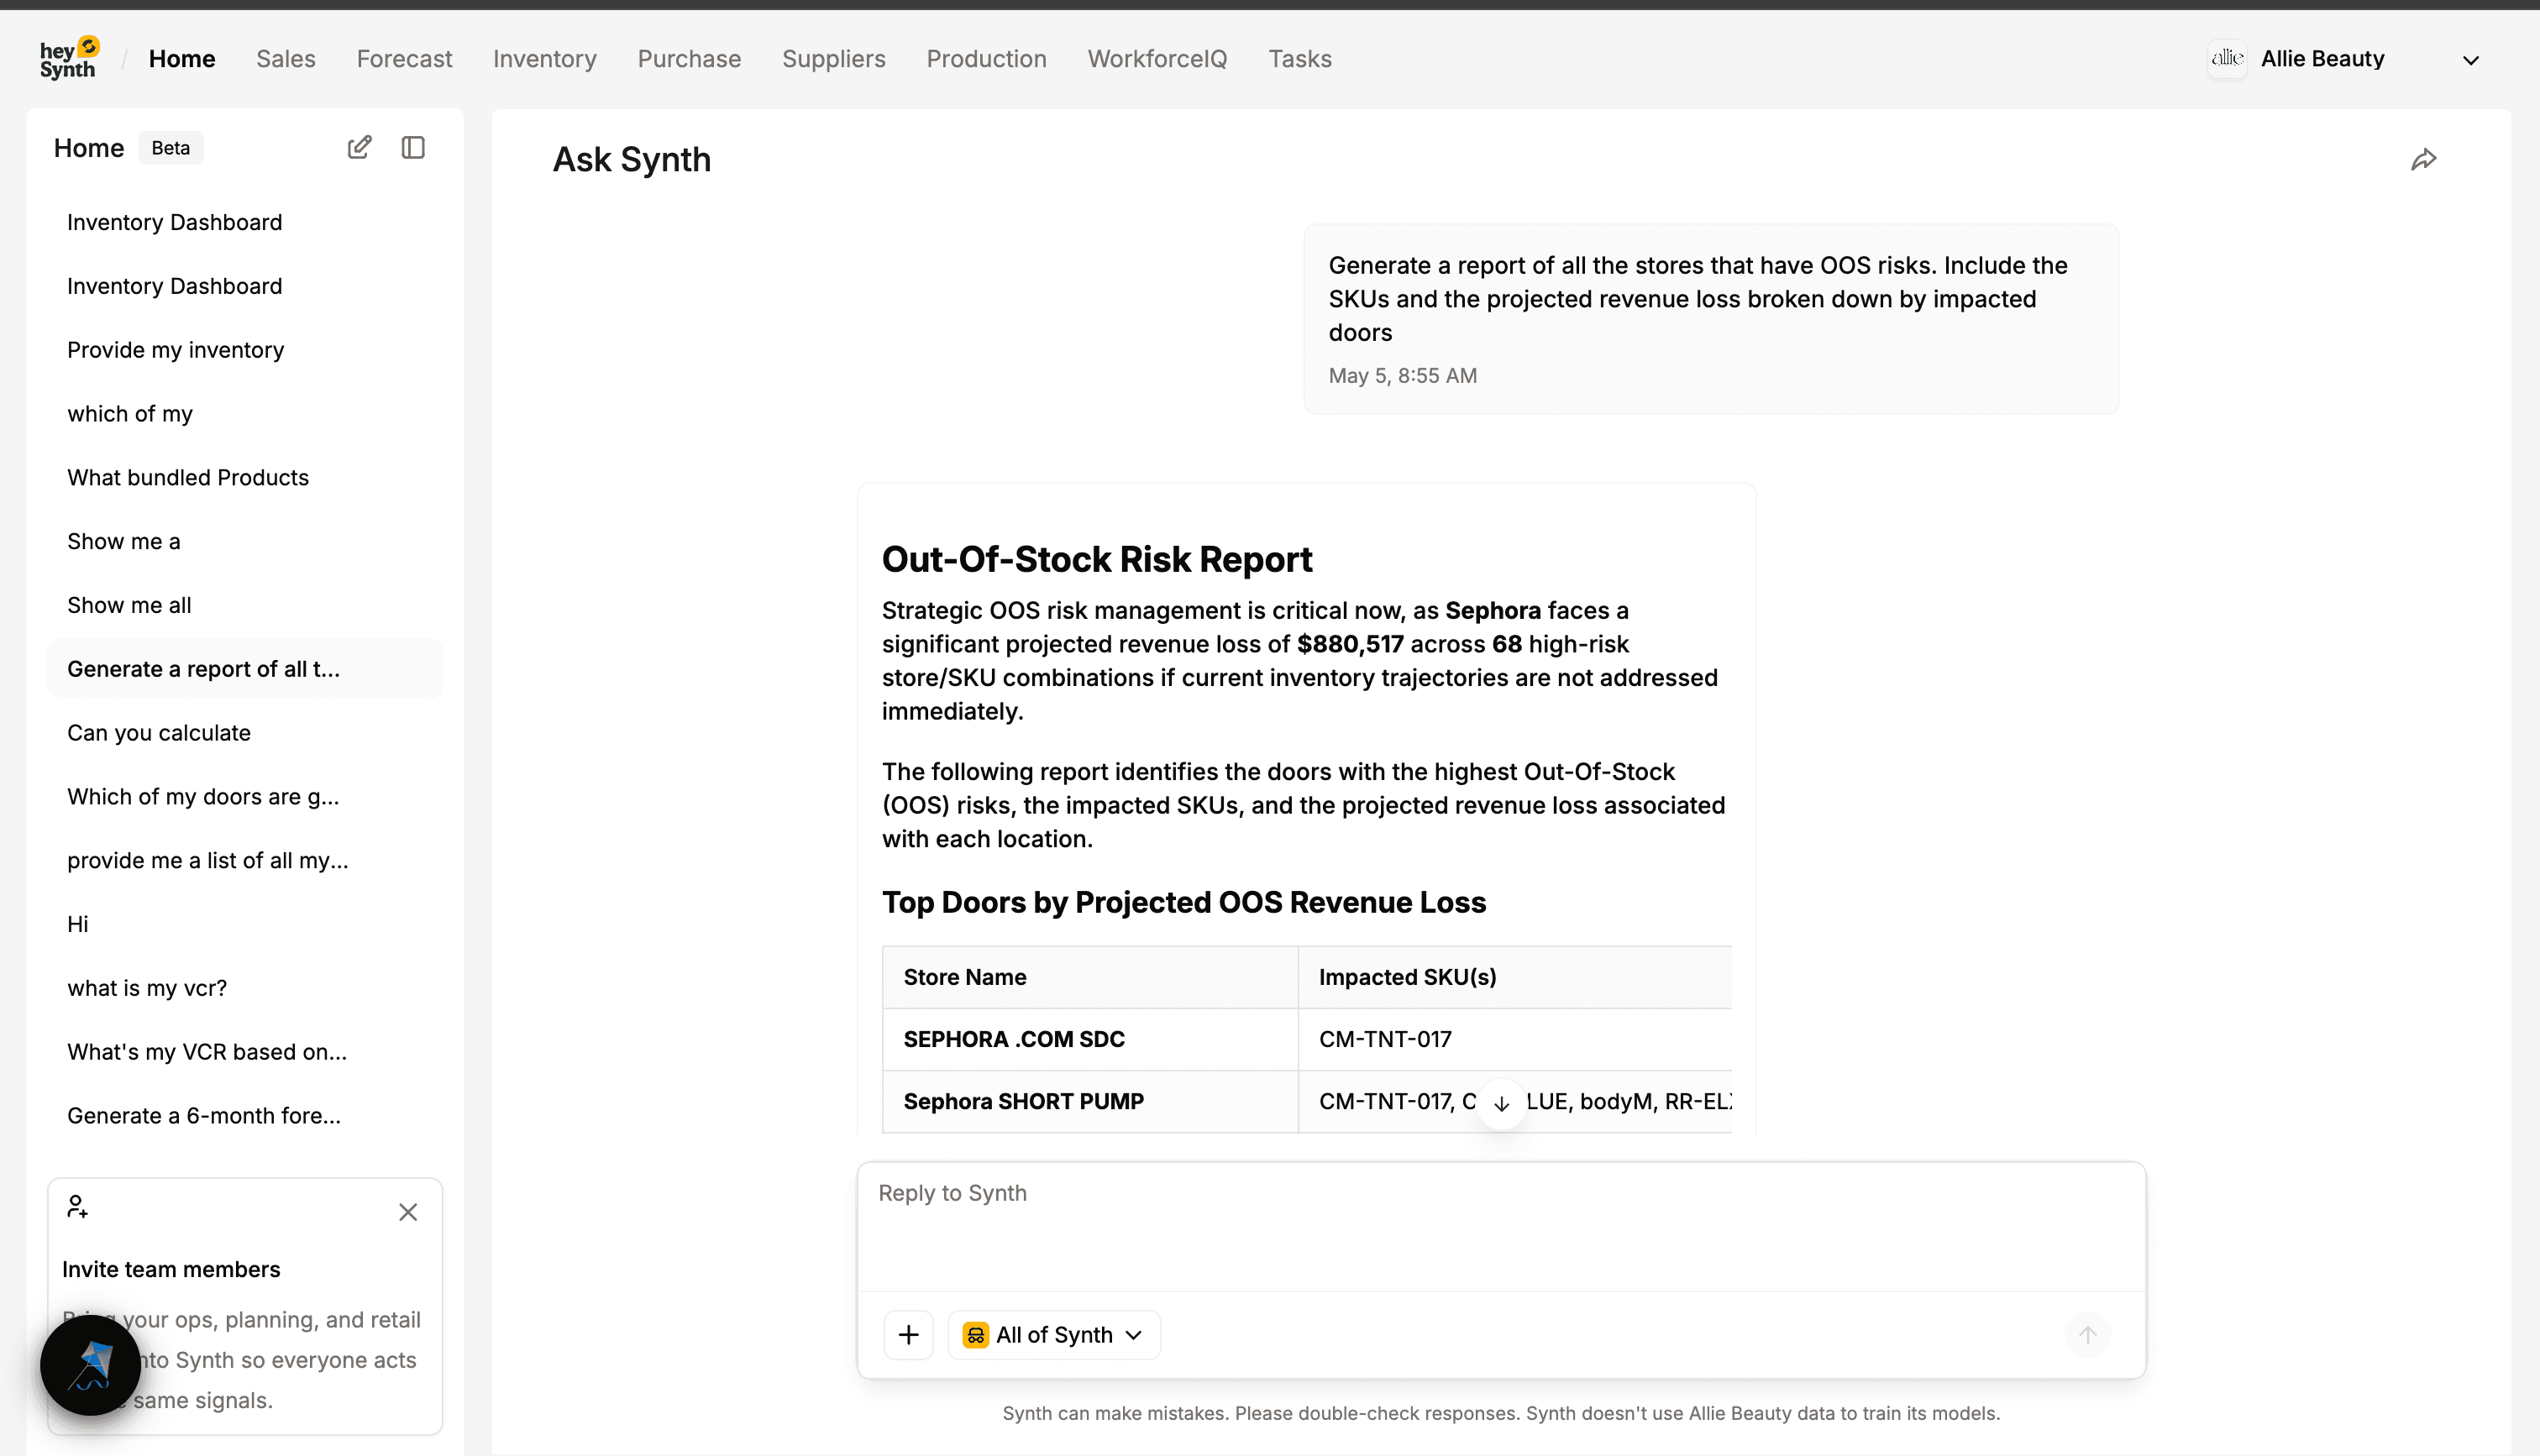This screenshot has height=1456, width=2540.
Task: Open the Inventory tab
Action: pos(544,59)
